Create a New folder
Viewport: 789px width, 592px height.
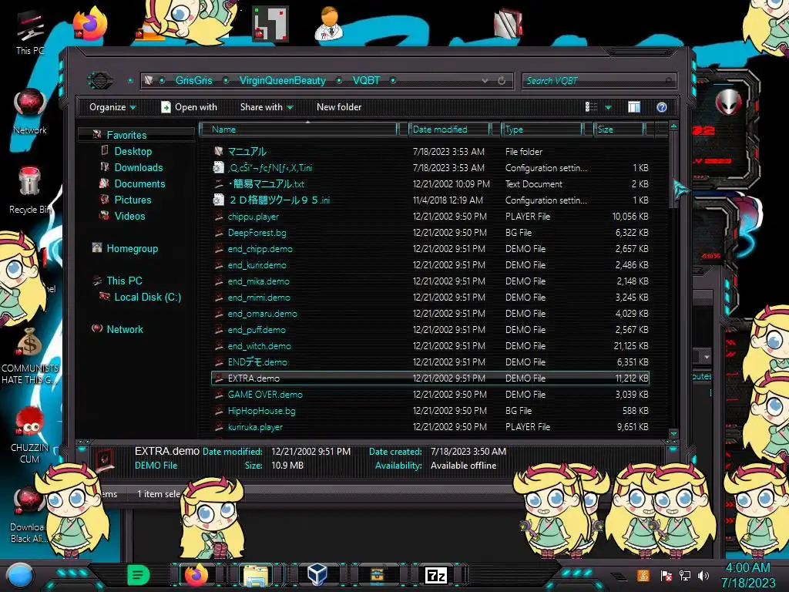point(339,107)
